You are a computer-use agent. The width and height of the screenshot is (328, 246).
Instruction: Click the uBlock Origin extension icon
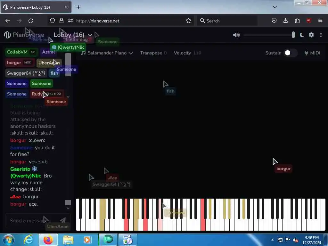309,20
